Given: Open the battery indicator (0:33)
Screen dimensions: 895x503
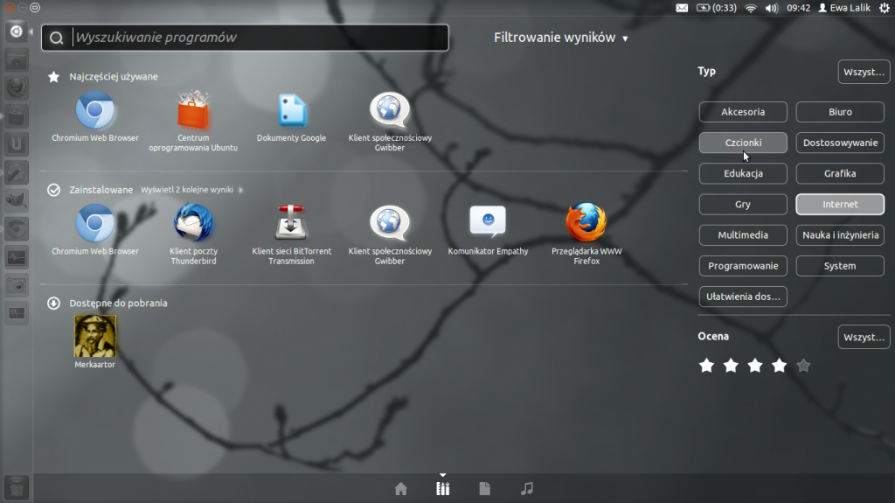Looking at the screenshot, I should [x=716, y=8].
